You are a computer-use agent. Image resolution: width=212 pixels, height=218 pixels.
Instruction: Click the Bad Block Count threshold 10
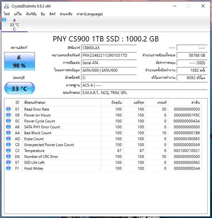coord(164,133)
